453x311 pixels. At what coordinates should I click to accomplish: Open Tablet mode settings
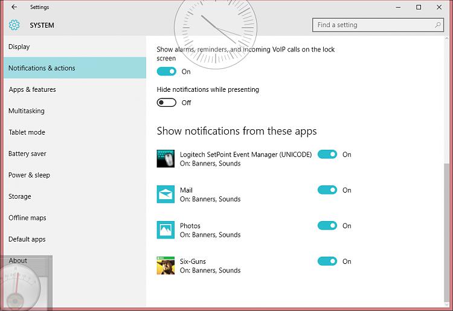pos(75,132)
